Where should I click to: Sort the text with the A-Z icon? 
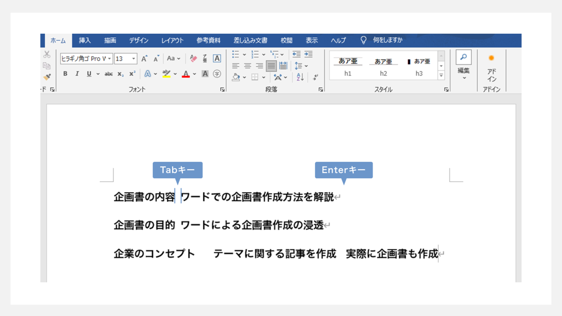point(300,77)
